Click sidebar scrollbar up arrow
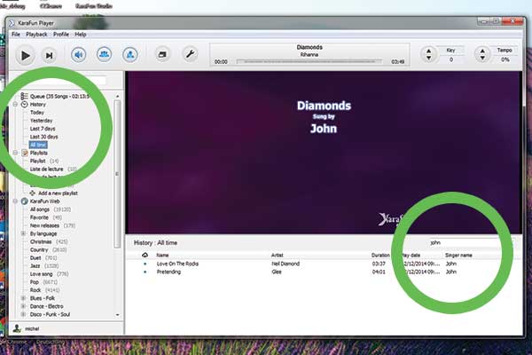 click(x=117, y=97)
